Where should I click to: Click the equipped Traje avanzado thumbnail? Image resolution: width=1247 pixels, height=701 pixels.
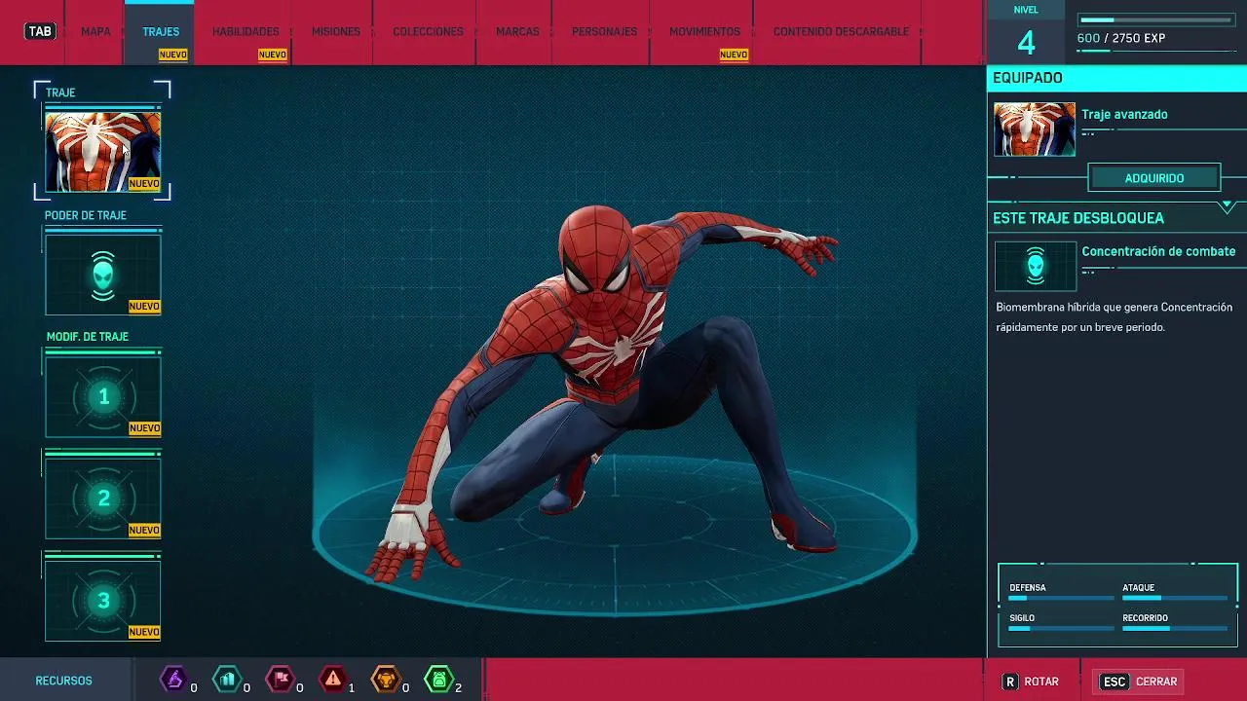tap(1035, 129)
